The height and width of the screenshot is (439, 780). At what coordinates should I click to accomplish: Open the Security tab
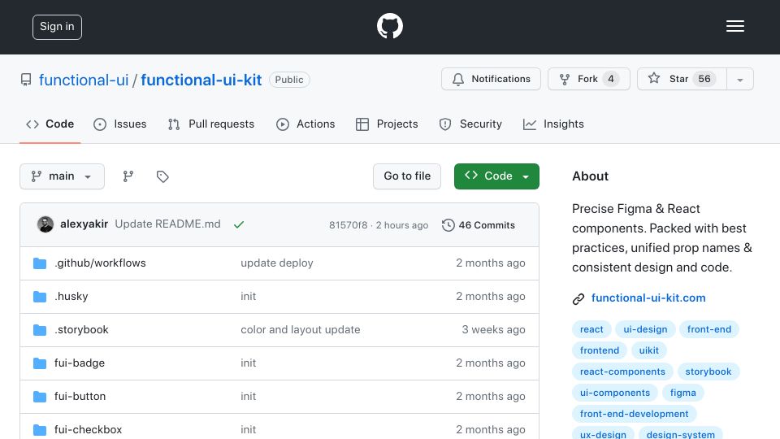(x=470, y=124)
